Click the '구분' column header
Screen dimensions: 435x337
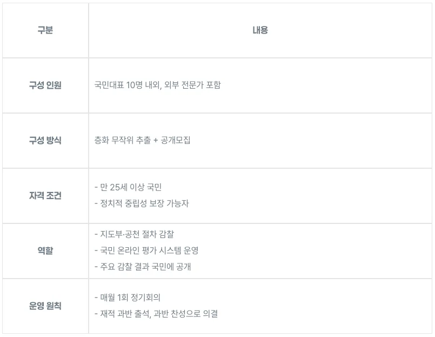tap(45, 30)
